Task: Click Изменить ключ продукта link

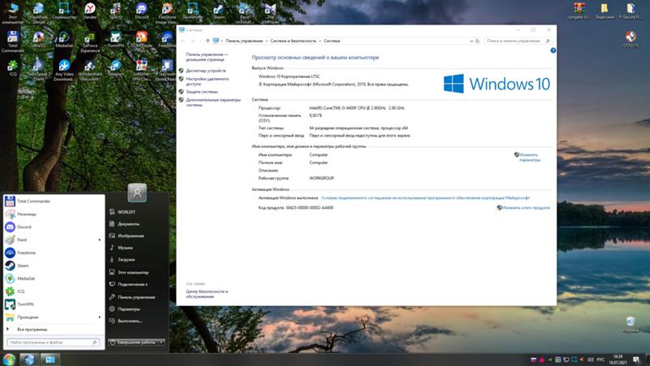Action: [x=526, y=208]
